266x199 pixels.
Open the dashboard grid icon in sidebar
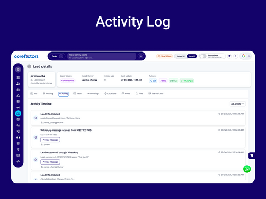click(x=18, y=77)
